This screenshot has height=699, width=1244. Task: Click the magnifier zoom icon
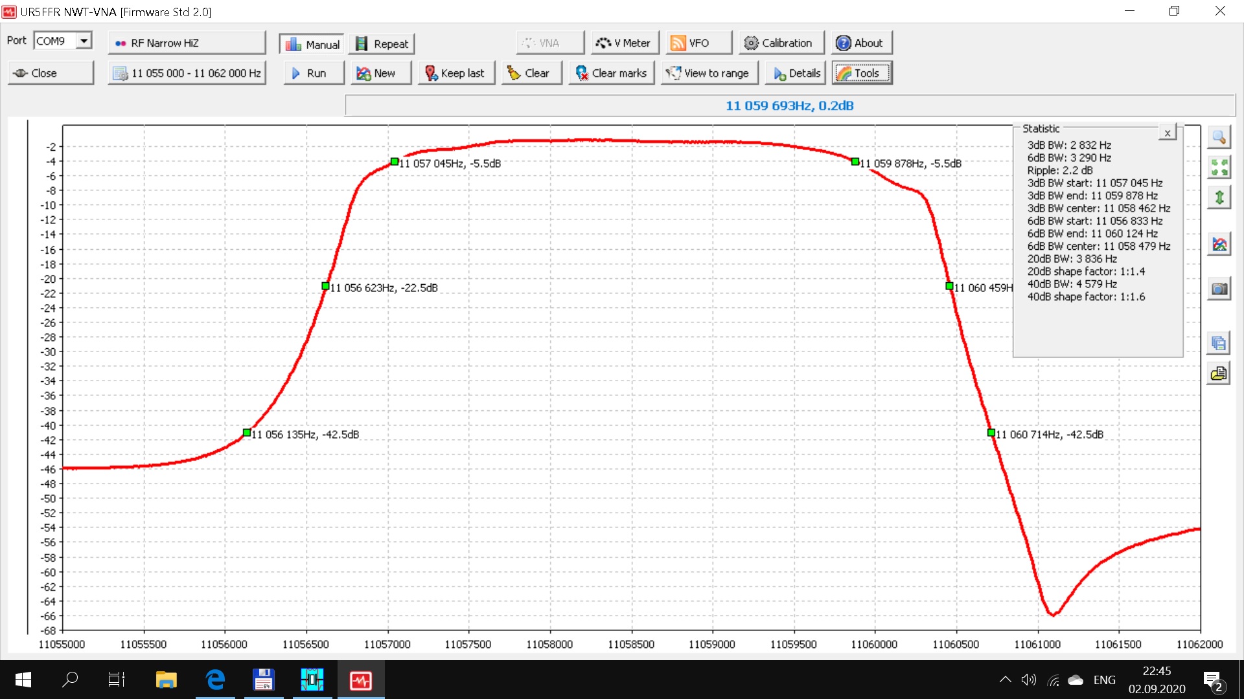(1219, 137)
